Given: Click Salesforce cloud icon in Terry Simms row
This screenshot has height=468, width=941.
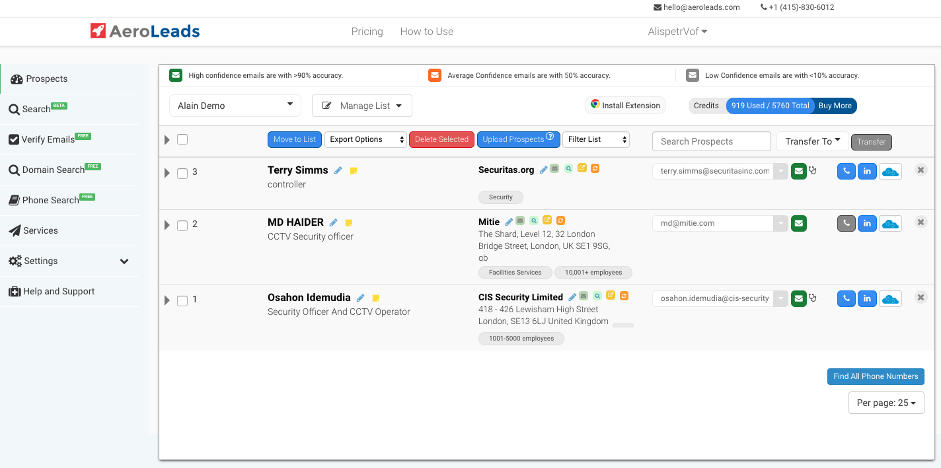Looking at the screenshot, I should (891, 172).
